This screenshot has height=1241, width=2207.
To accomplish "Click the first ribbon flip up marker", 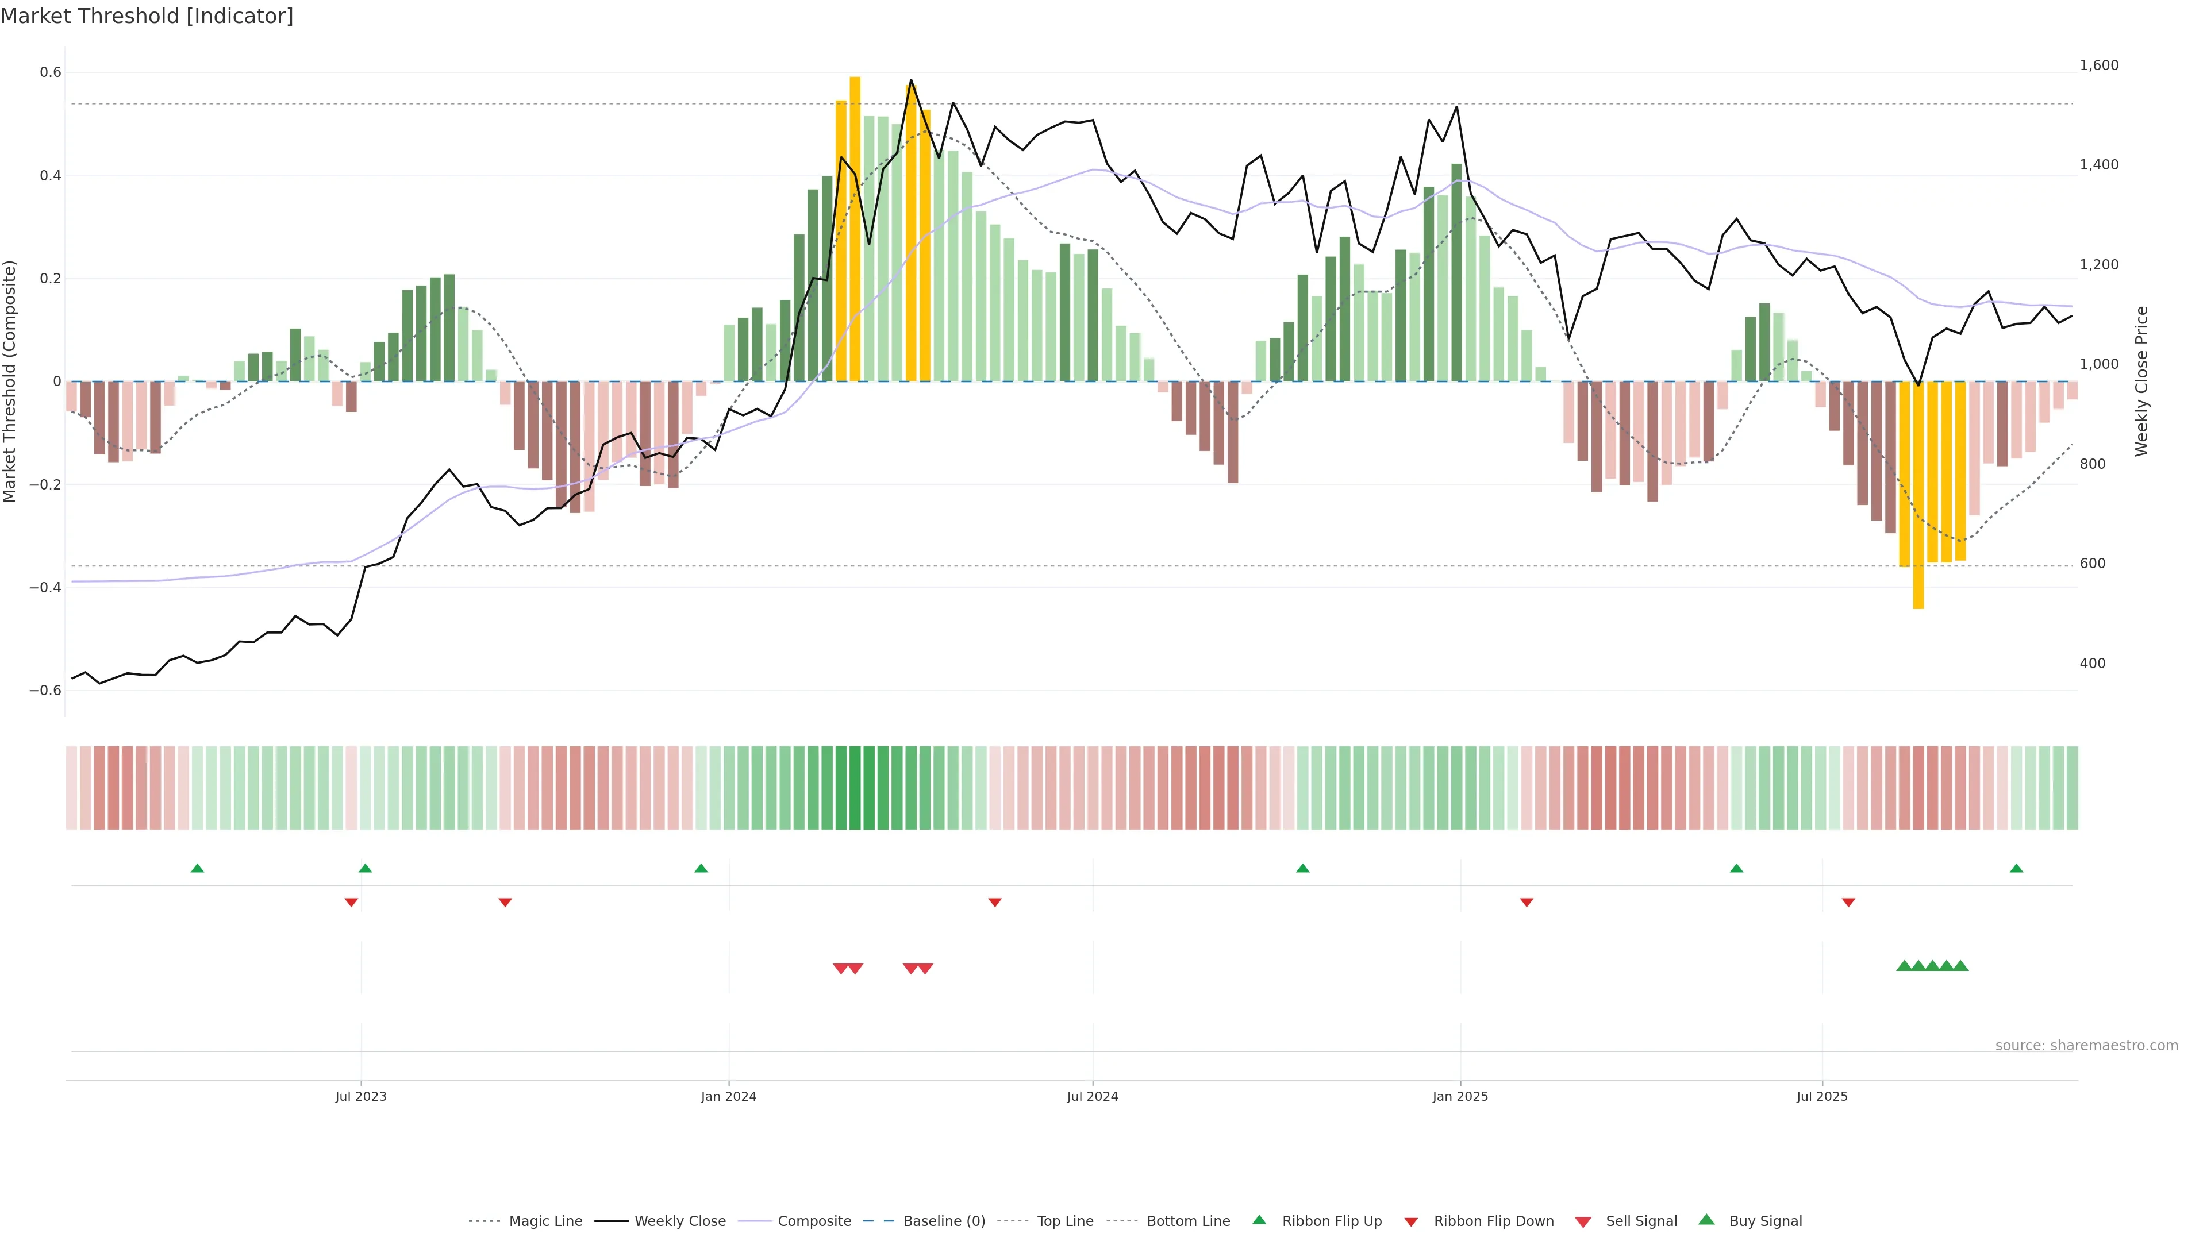I will [197, 869].
